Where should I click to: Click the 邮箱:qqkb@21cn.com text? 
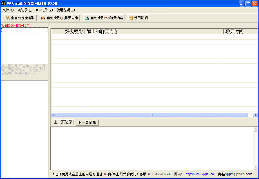pyautogui.click(x=235, y=174)
